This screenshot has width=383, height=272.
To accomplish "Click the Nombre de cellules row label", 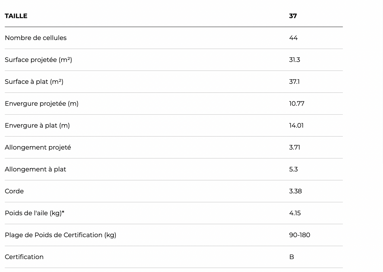I will coord(36,38).
